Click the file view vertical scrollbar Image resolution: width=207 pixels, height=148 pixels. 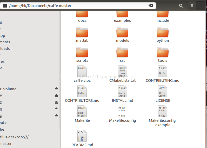[x=205, y=91]
